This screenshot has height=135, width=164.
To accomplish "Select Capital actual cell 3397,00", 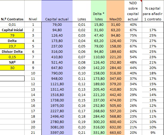I will tap(57, 133).
